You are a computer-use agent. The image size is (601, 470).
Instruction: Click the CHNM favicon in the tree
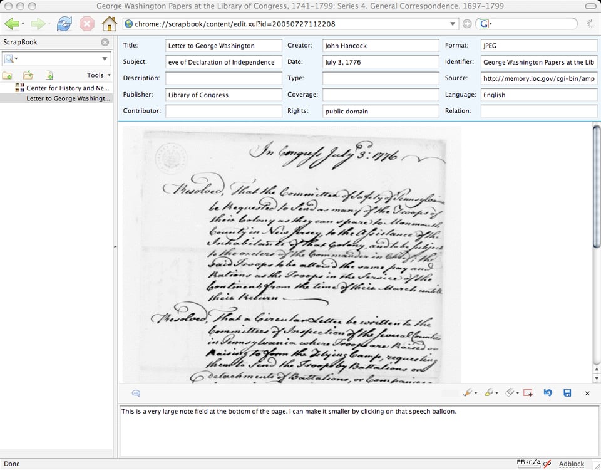(x=19, y=88)
